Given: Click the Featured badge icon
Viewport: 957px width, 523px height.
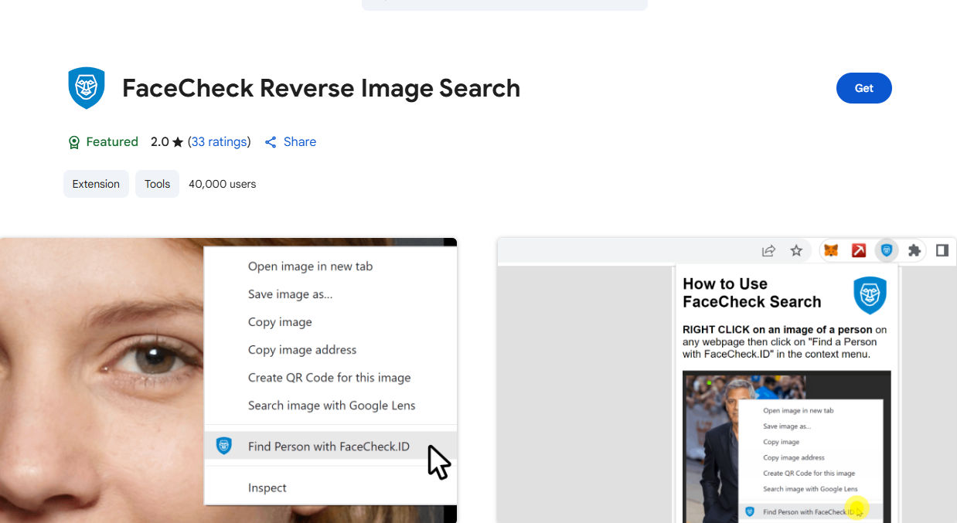Looking at the screenshot, I should coord(74,142).
